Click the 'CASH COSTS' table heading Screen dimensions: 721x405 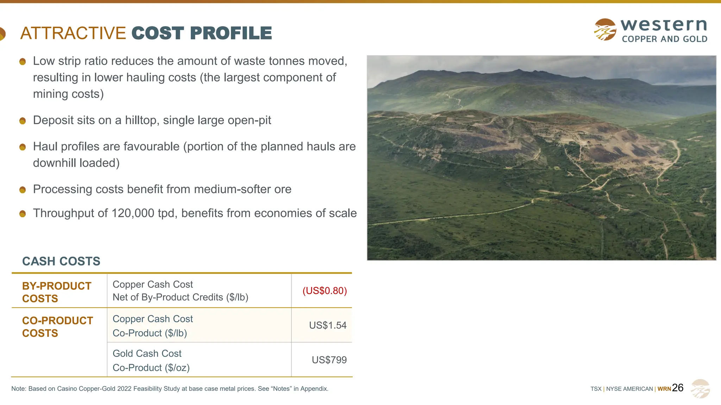pyautogui.click(x=61, y=261)
